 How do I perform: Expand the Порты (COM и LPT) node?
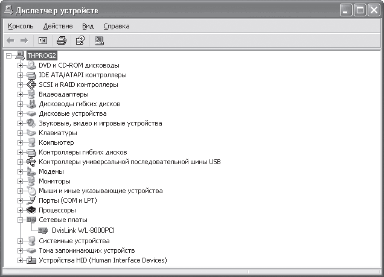click(20, 200)
